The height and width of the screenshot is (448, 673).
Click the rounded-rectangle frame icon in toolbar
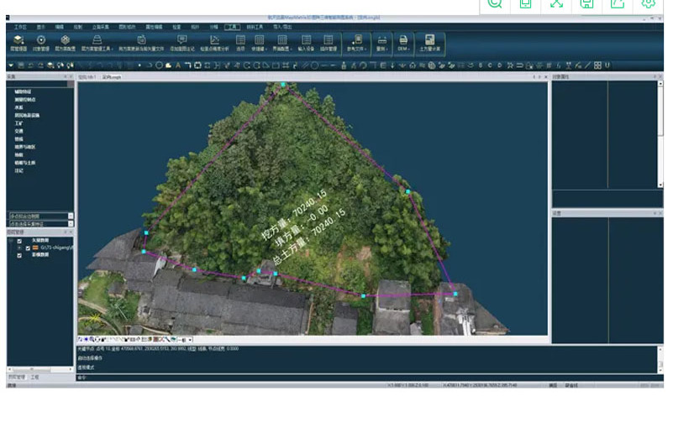tap(197, 65)
